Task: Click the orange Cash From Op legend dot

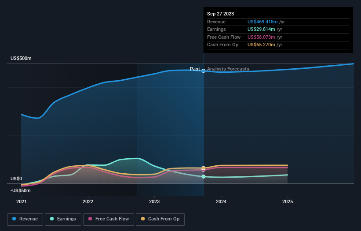Action: (x=143, y=219)
